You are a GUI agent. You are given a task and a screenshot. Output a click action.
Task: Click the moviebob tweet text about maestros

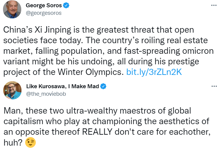(x=107, y=127)
